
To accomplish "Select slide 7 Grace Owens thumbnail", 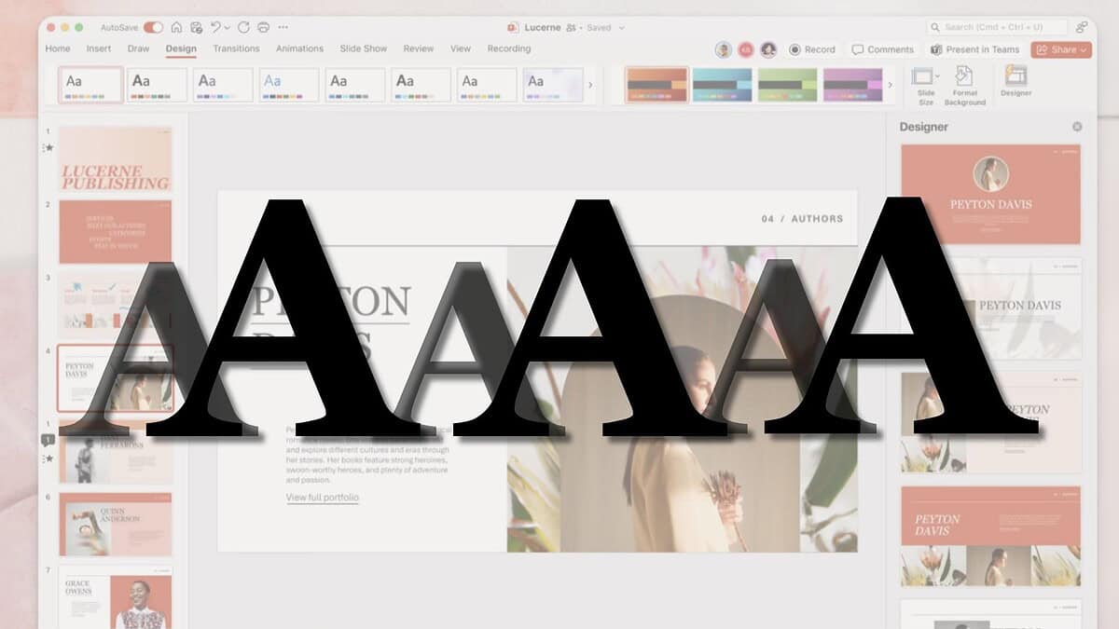I will (x=116, y=596).
